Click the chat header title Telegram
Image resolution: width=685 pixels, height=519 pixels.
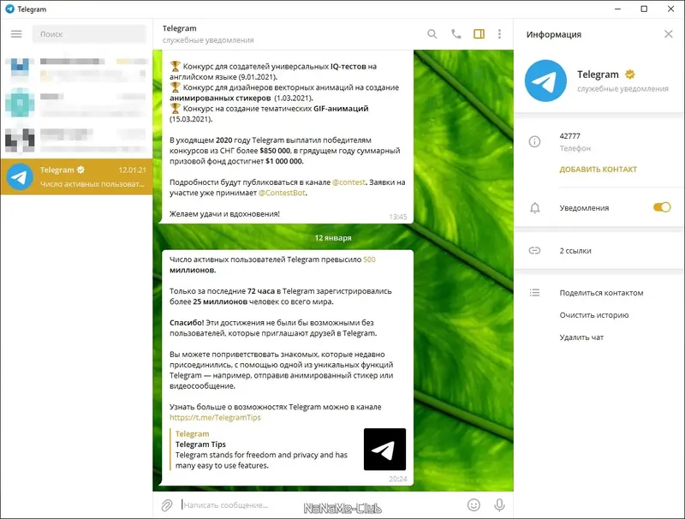(x=180, y=28)
